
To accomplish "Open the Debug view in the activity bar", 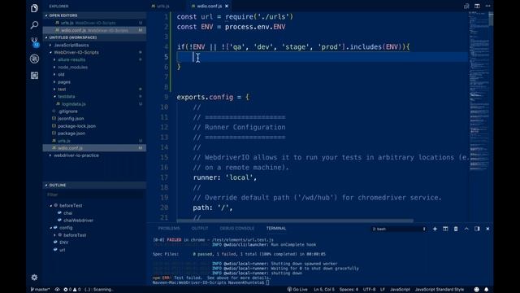I will (x=34, y=59).
